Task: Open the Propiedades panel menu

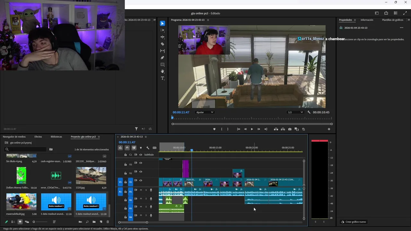Action: pyautogui.click(x=355, y=20)
